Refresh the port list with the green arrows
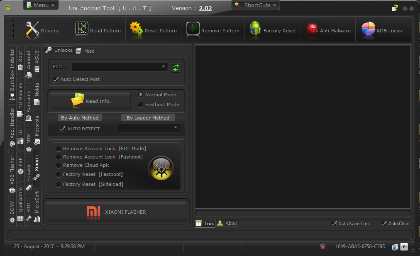This screenshot has height=256, width=420. click(x=176, y=68)
